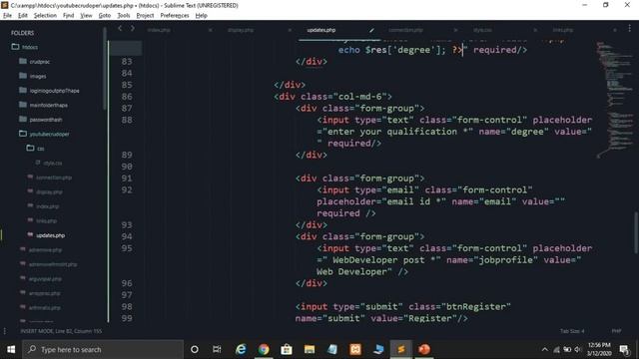Open the Windows Start menu
639x359 pixels.
pyautogui.click(x=11, y=349)
